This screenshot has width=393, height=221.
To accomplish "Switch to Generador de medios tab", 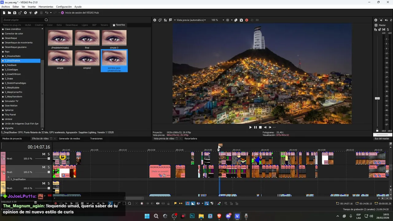I will coord(69,139).
